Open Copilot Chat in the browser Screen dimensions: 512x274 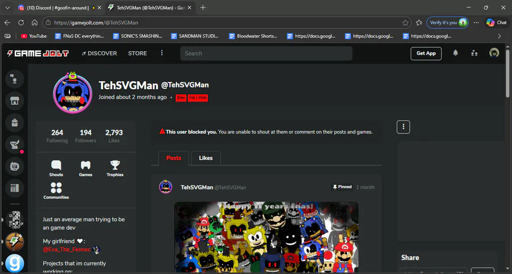496,23
